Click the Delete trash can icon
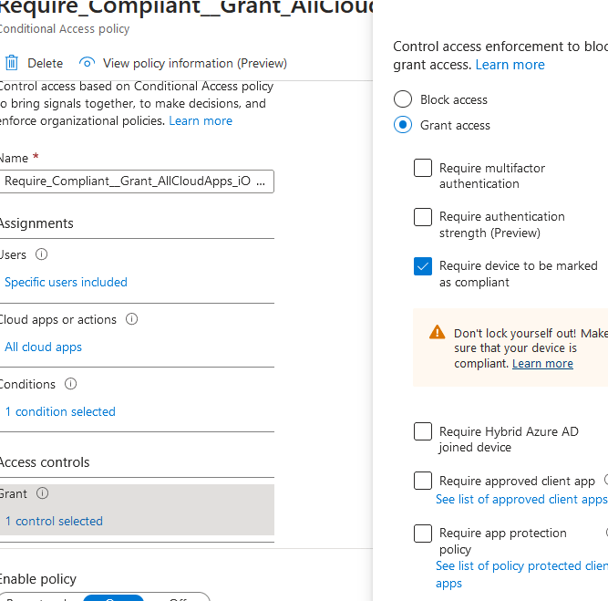 (12, 63)
